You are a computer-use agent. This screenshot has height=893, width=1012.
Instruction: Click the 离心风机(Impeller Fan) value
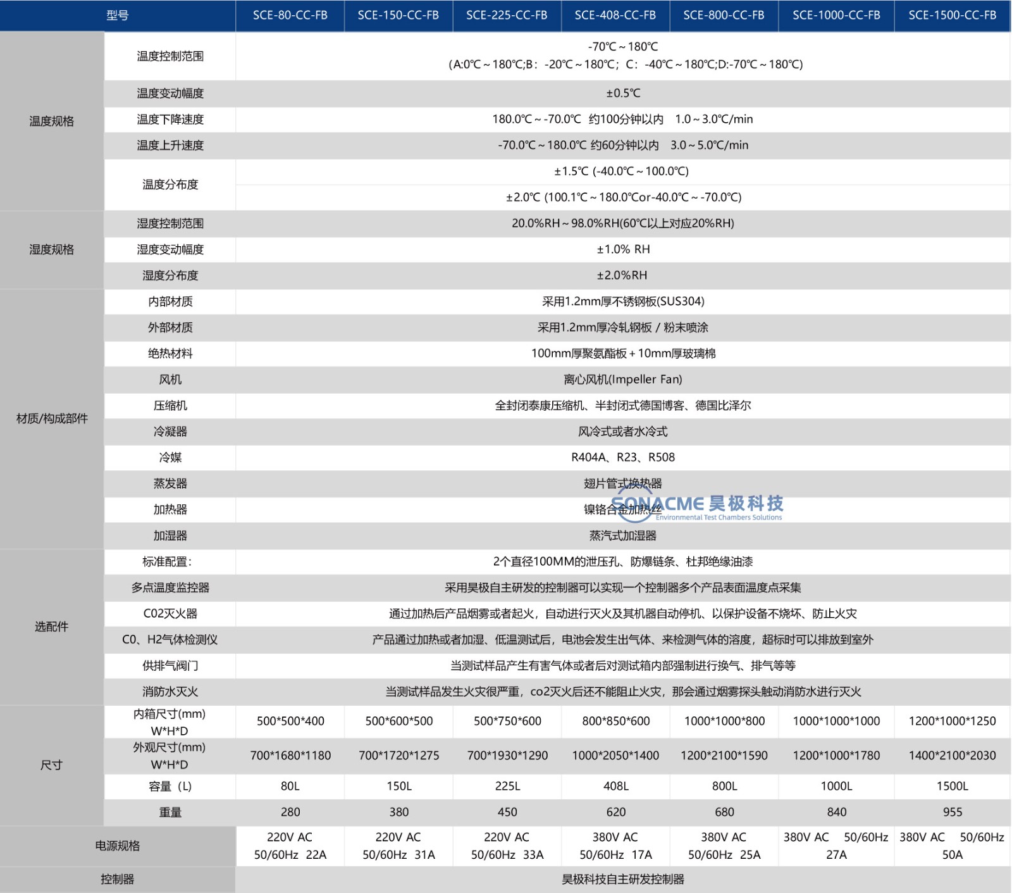(623, 379)
